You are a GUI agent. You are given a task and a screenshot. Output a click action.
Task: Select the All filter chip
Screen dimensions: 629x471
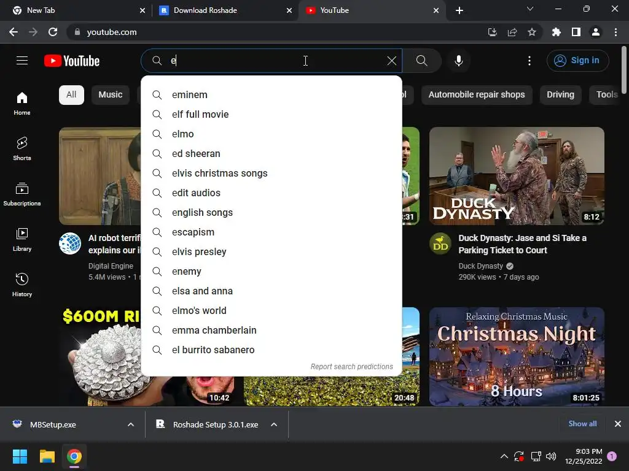pyautogui.click(x=71, y=95)
